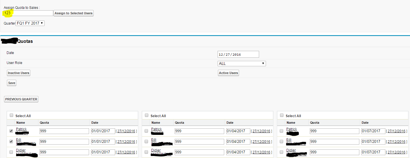Uncheck Edi's checkbox in the first table
This screenshot has height=158, width=410.
point(11,141)
